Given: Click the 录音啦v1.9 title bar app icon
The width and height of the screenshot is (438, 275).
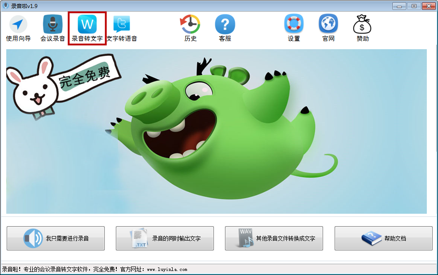Looking at the screenshot, I should click(5, 5).
